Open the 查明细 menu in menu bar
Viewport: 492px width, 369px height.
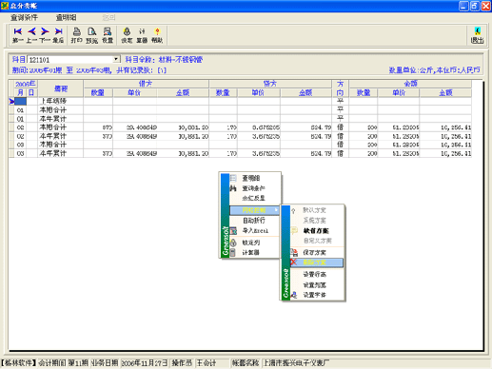click(67, 17)
